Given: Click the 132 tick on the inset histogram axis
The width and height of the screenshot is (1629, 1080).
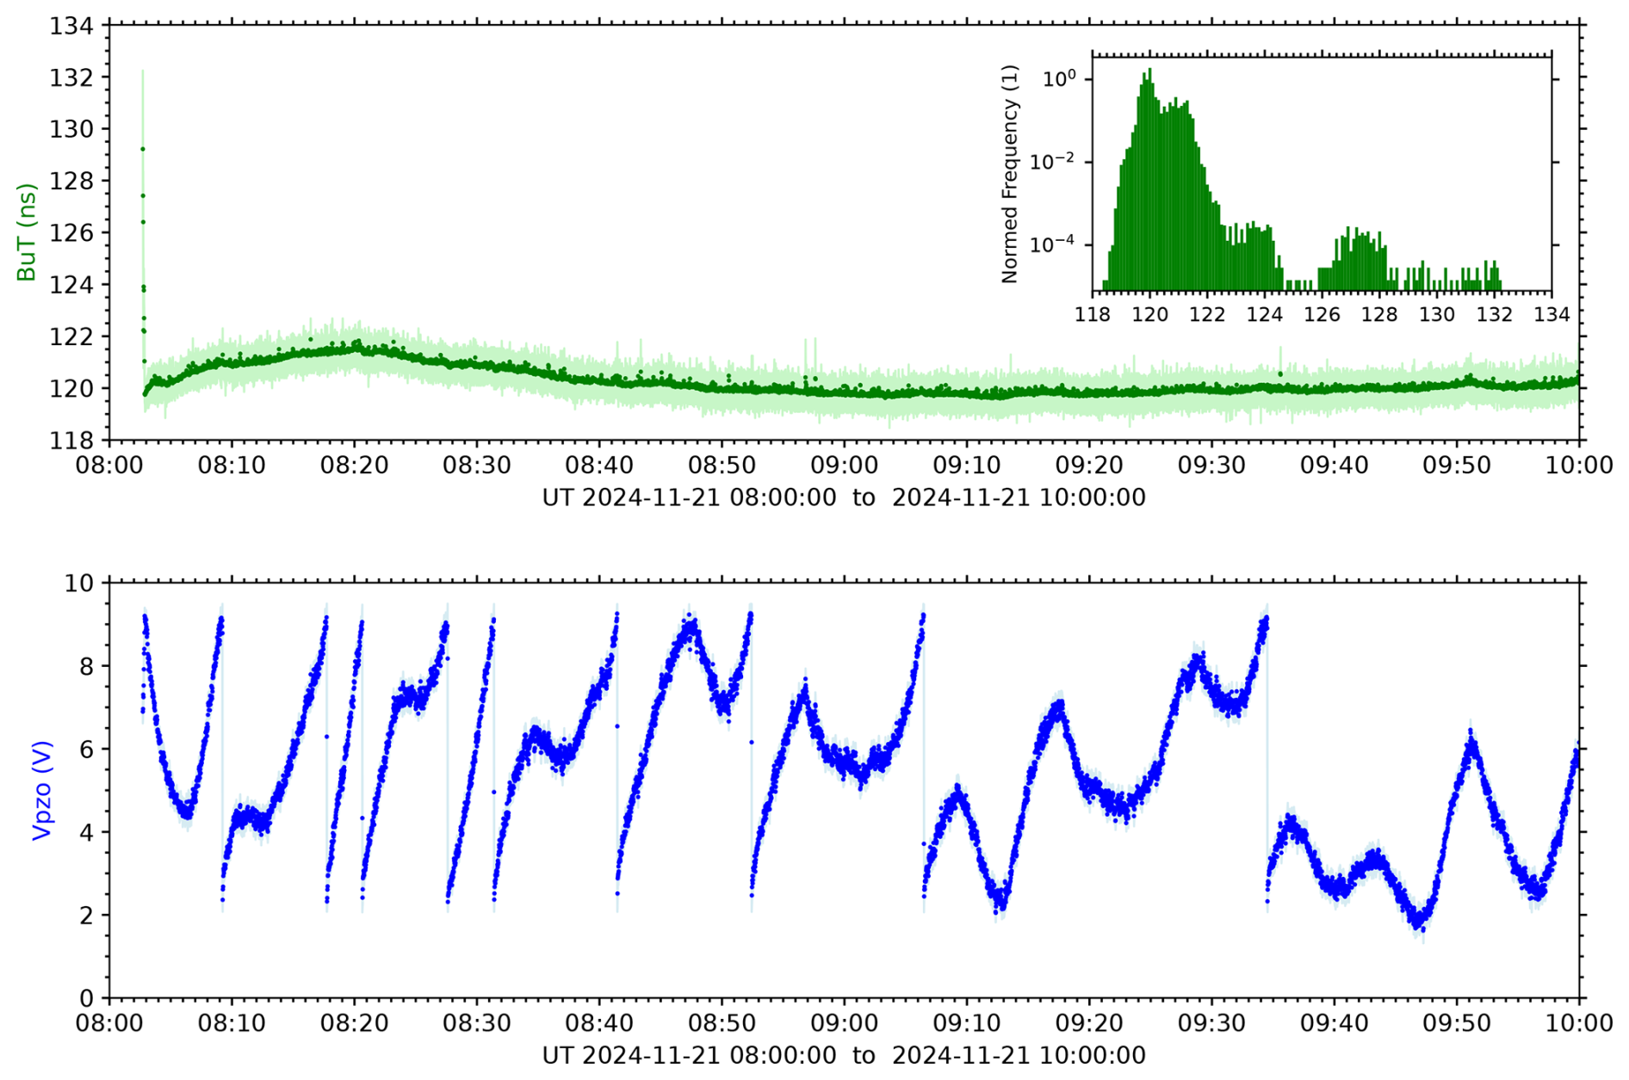Looking at the screenshot, I should coord(1494,314).
